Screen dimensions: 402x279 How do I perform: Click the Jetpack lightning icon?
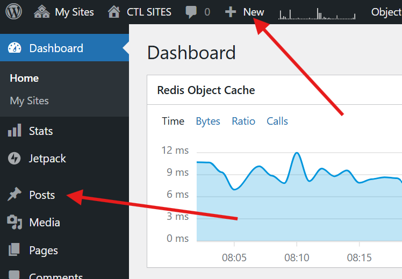point(15,158)
